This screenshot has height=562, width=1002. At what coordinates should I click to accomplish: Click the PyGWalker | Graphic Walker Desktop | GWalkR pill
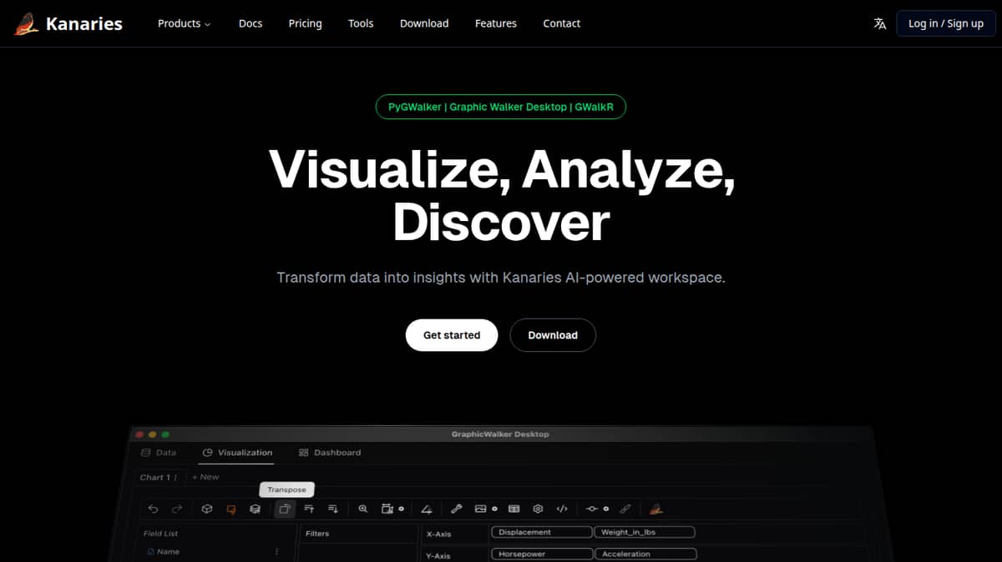tap(500, 107)
